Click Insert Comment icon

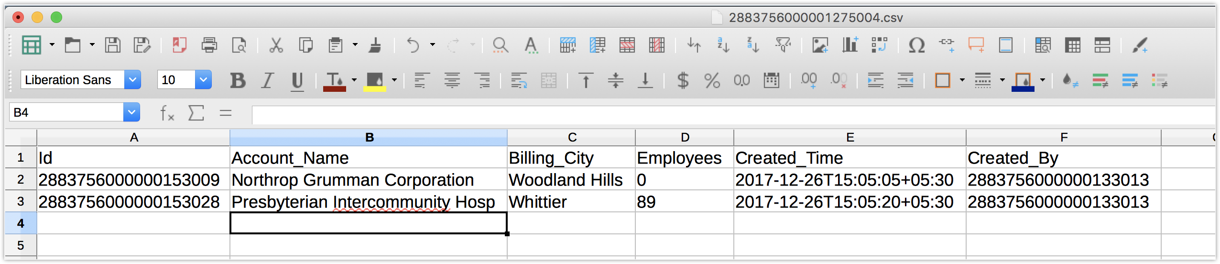pyautogui.click(x=976, y=45)
